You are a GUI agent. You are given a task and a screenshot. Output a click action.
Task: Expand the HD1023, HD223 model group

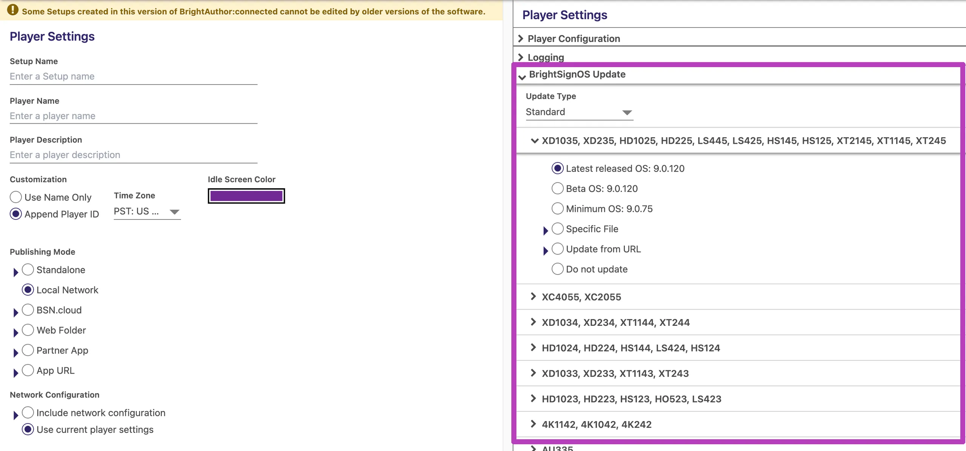tap(533, 398)
